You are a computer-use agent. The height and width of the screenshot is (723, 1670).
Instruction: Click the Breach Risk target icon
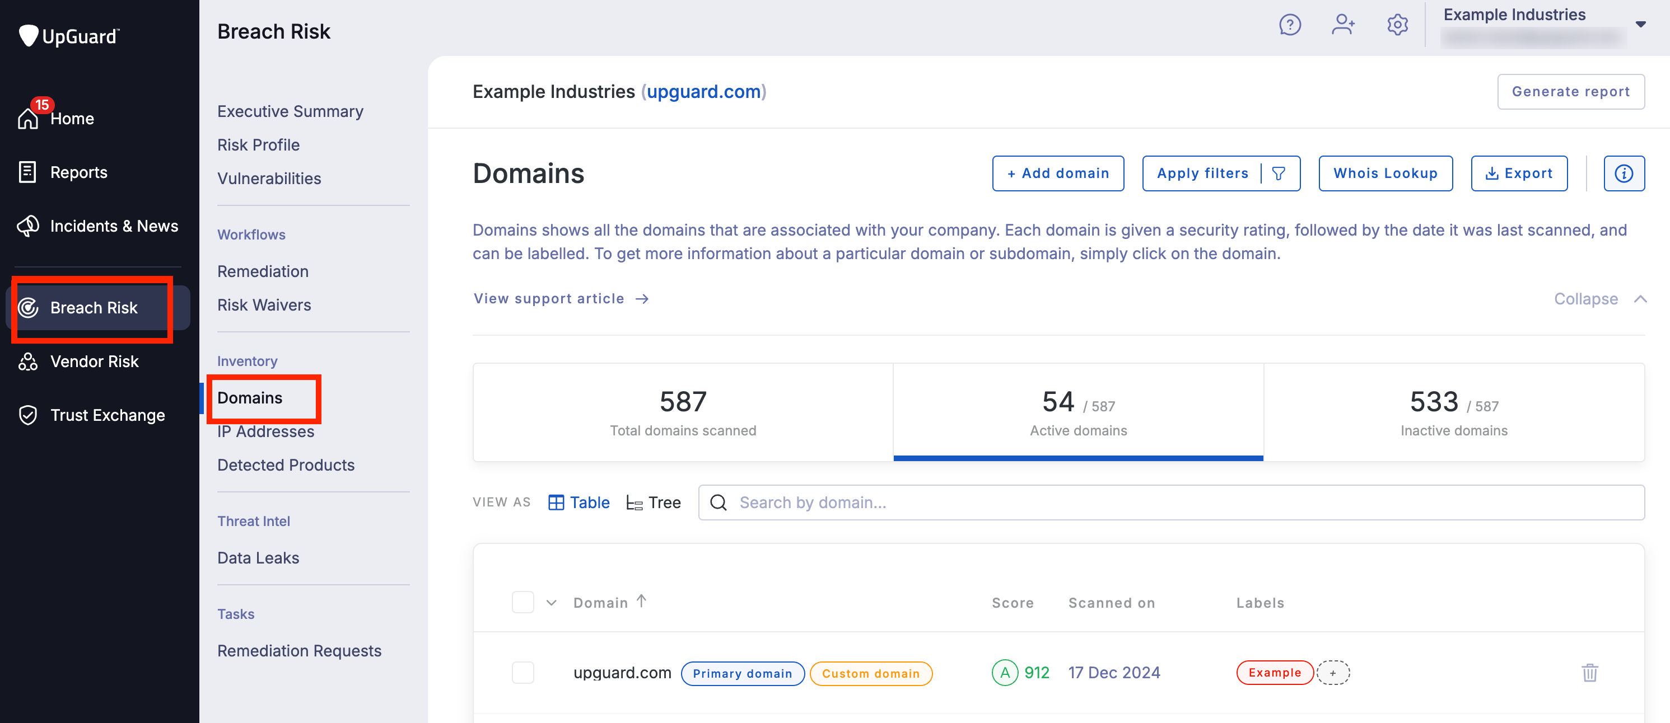(28, 308)
